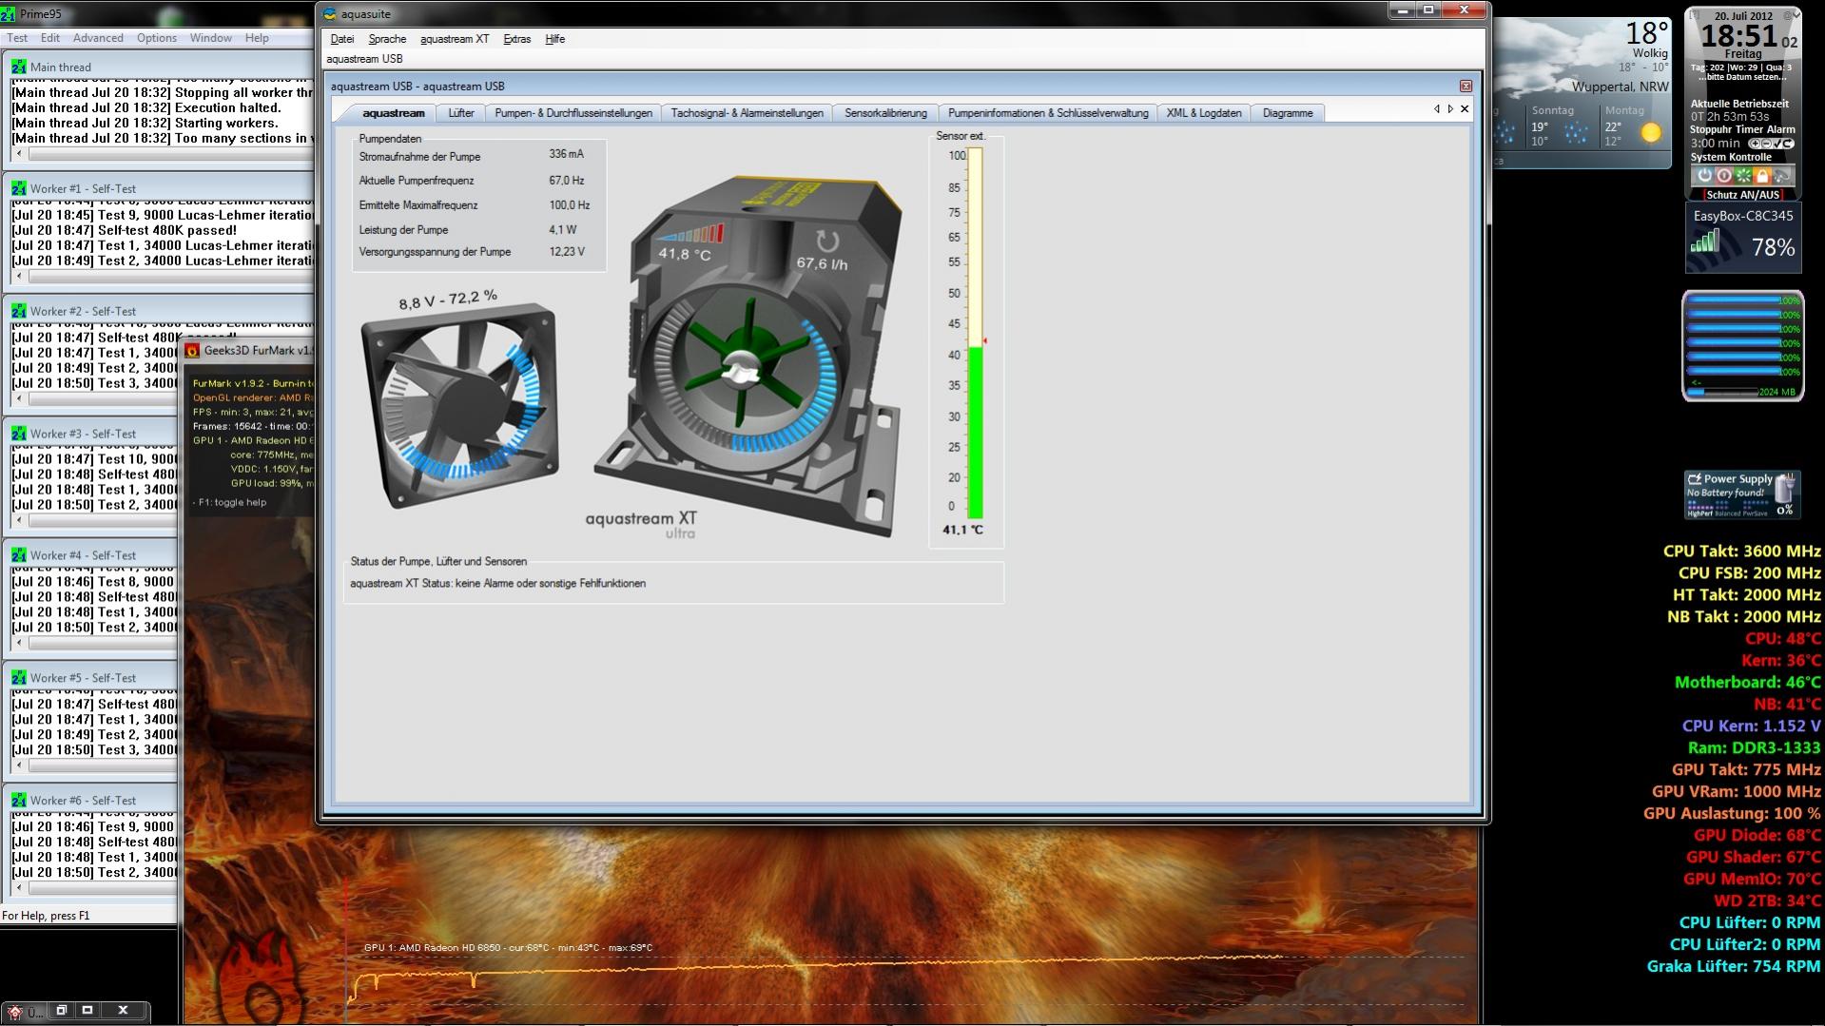Screen dimensions: 1825x1026
Task: Open the Sprache menu
Action: pos(387,39)
